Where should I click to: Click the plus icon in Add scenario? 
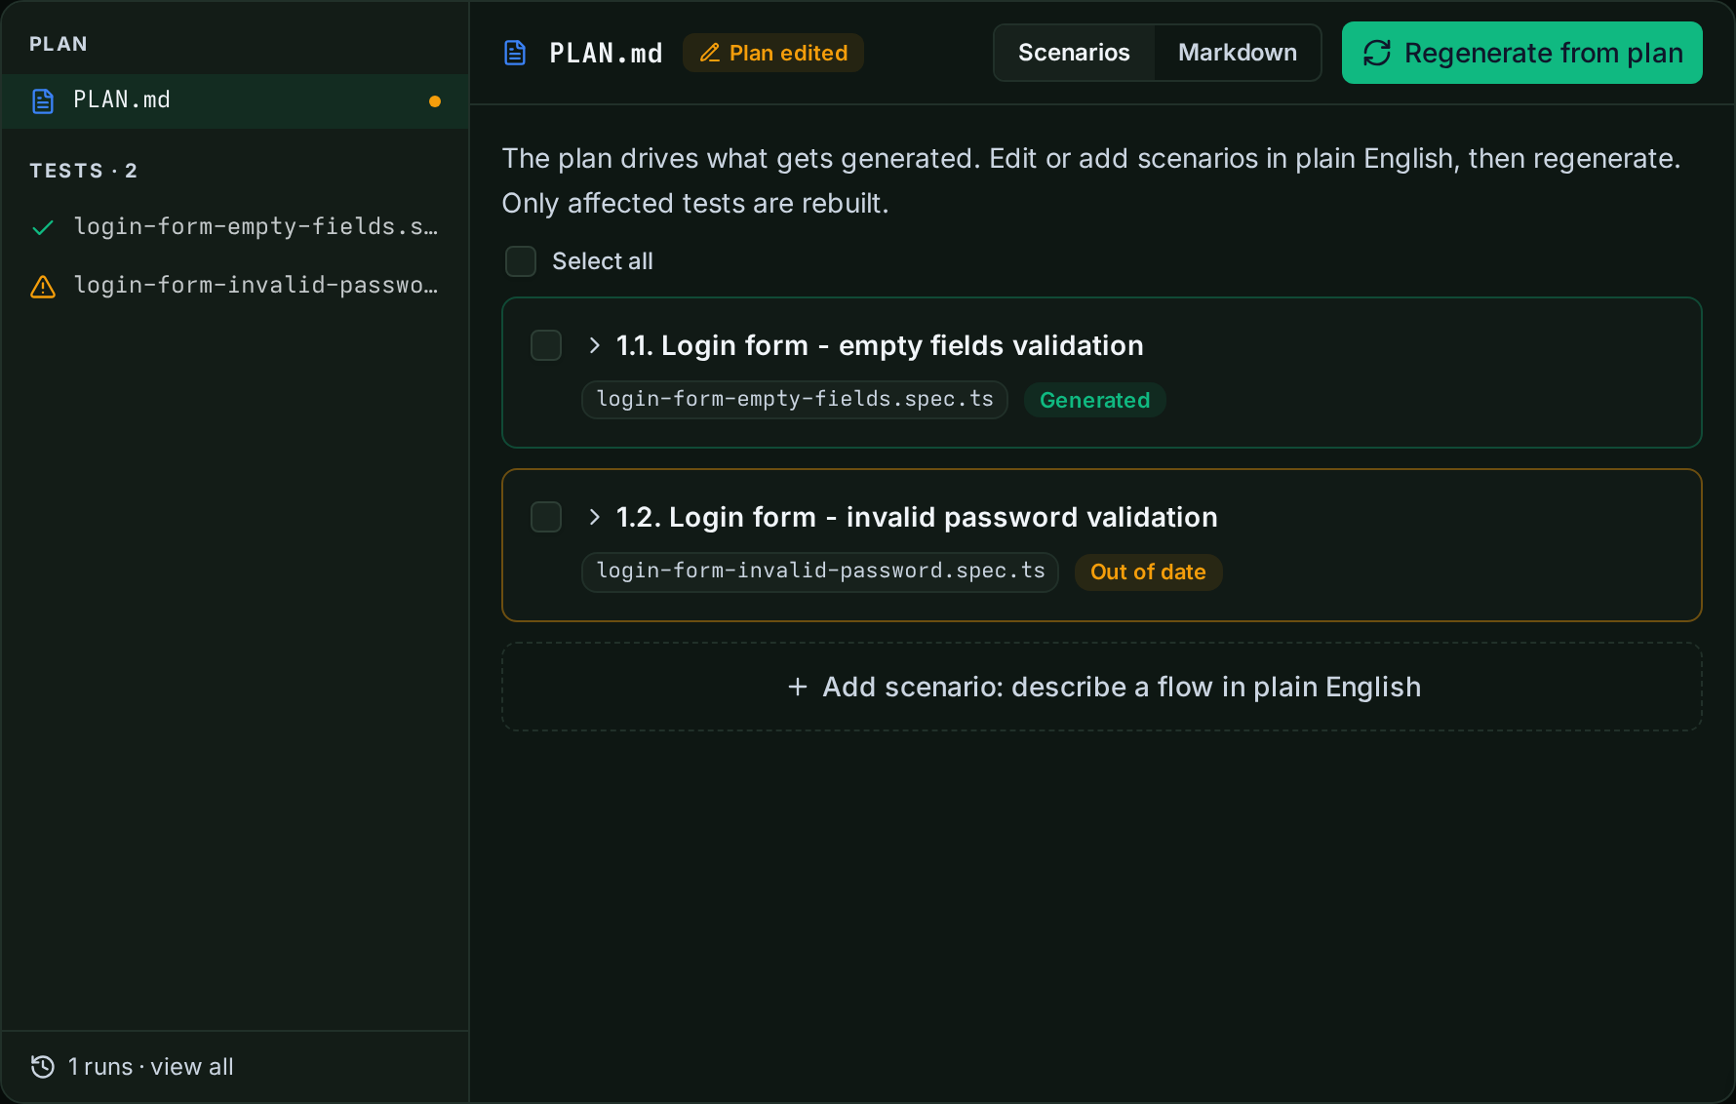pyautogui.click(x=798, y=687)
